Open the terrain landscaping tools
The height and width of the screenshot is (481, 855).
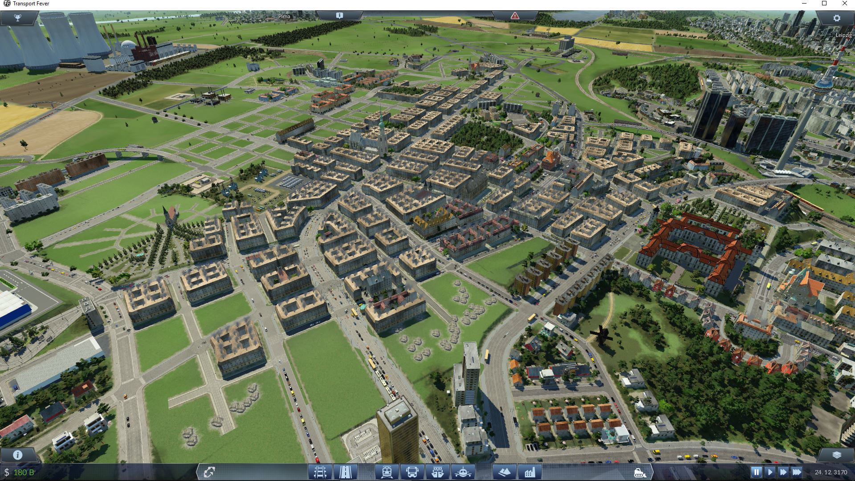pos(505,472)
